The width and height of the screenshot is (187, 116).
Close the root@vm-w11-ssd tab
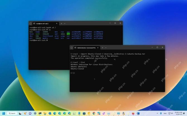[x=57, y=23]
